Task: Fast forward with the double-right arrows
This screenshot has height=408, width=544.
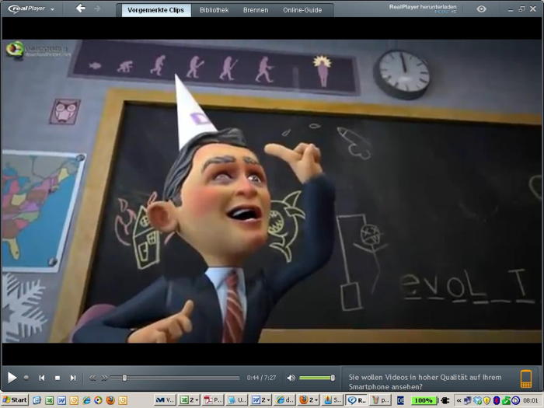Action: click(x=104, y=378)
